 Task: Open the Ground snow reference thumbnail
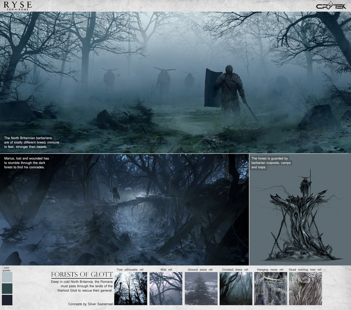click(x=201, y=289)
